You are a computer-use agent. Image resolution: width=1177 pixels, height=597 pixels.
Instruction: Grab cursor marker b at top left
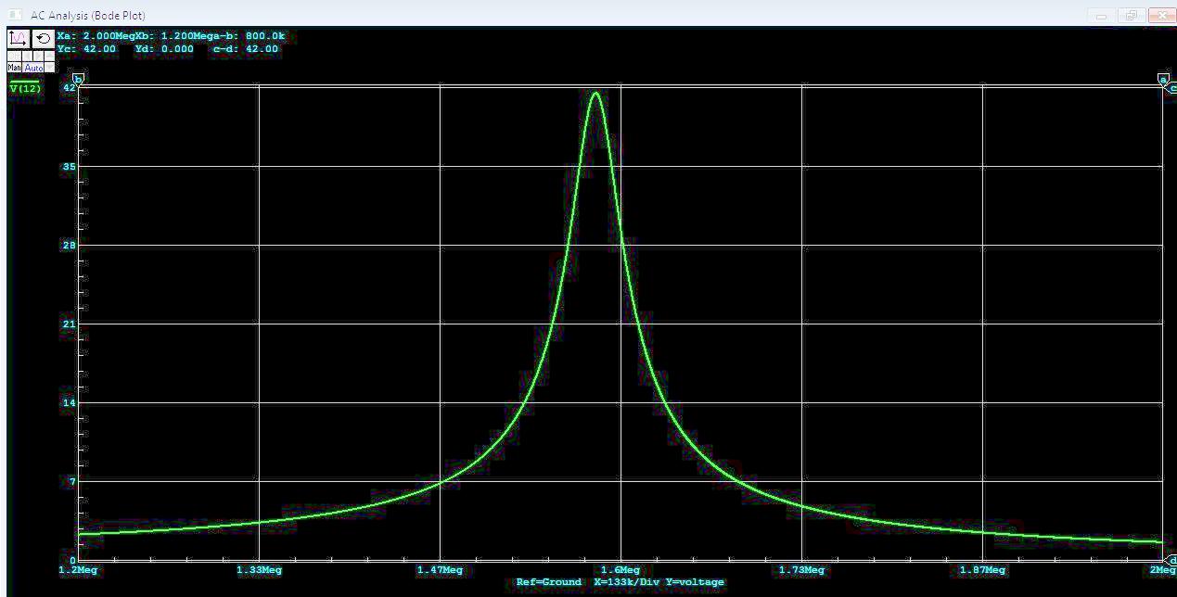(x=79, y=80)
